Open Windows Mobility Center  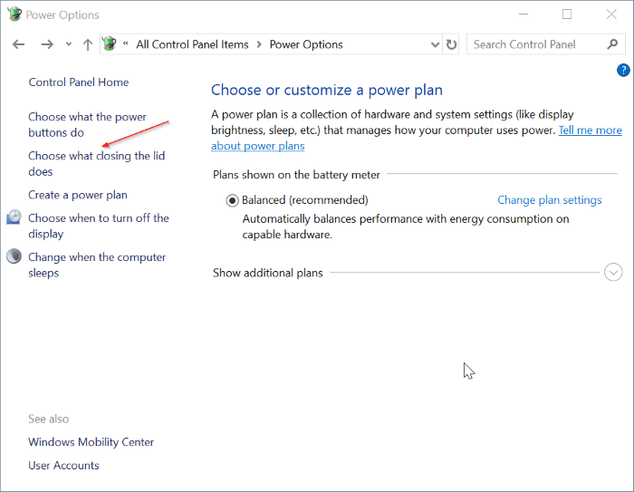coord(91,442)
